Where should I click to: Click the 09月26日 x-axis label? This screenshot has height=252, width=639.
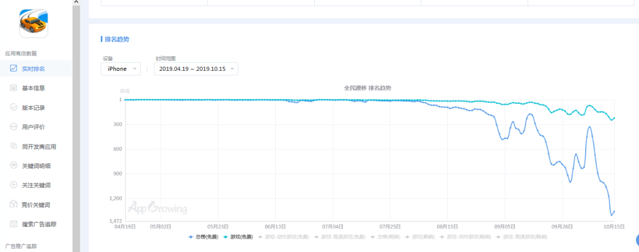coord(563,227)
